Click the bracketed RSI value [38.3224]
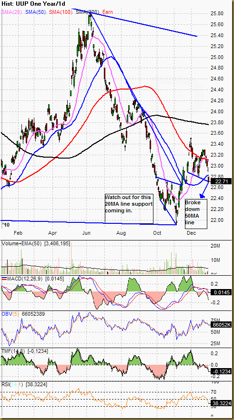This screenshot has width=234, height=420. (x=36, y=385)
